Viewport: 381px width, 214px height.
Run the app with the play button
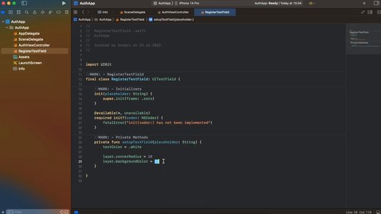(64, 3)
